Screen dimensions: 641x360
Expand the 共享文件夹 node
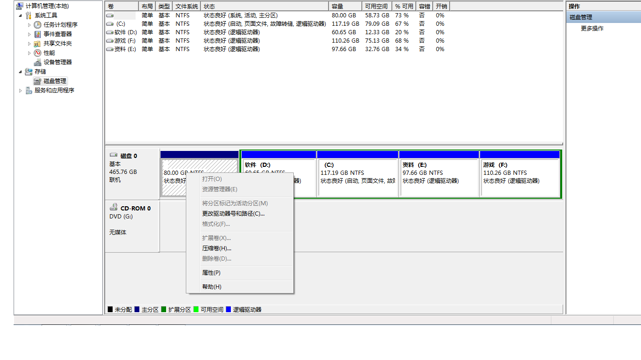coord(29,44)
